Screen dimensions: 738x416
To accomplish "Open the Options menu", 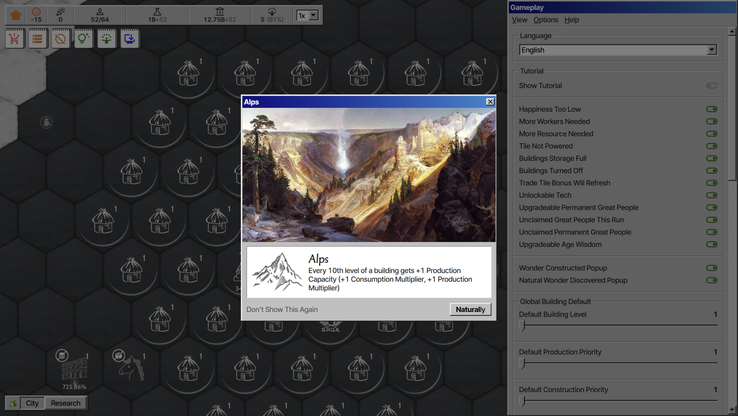I will pyautogui.click(x=546, y=20).
